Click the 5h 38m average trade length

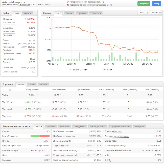(x=97, y=160)
